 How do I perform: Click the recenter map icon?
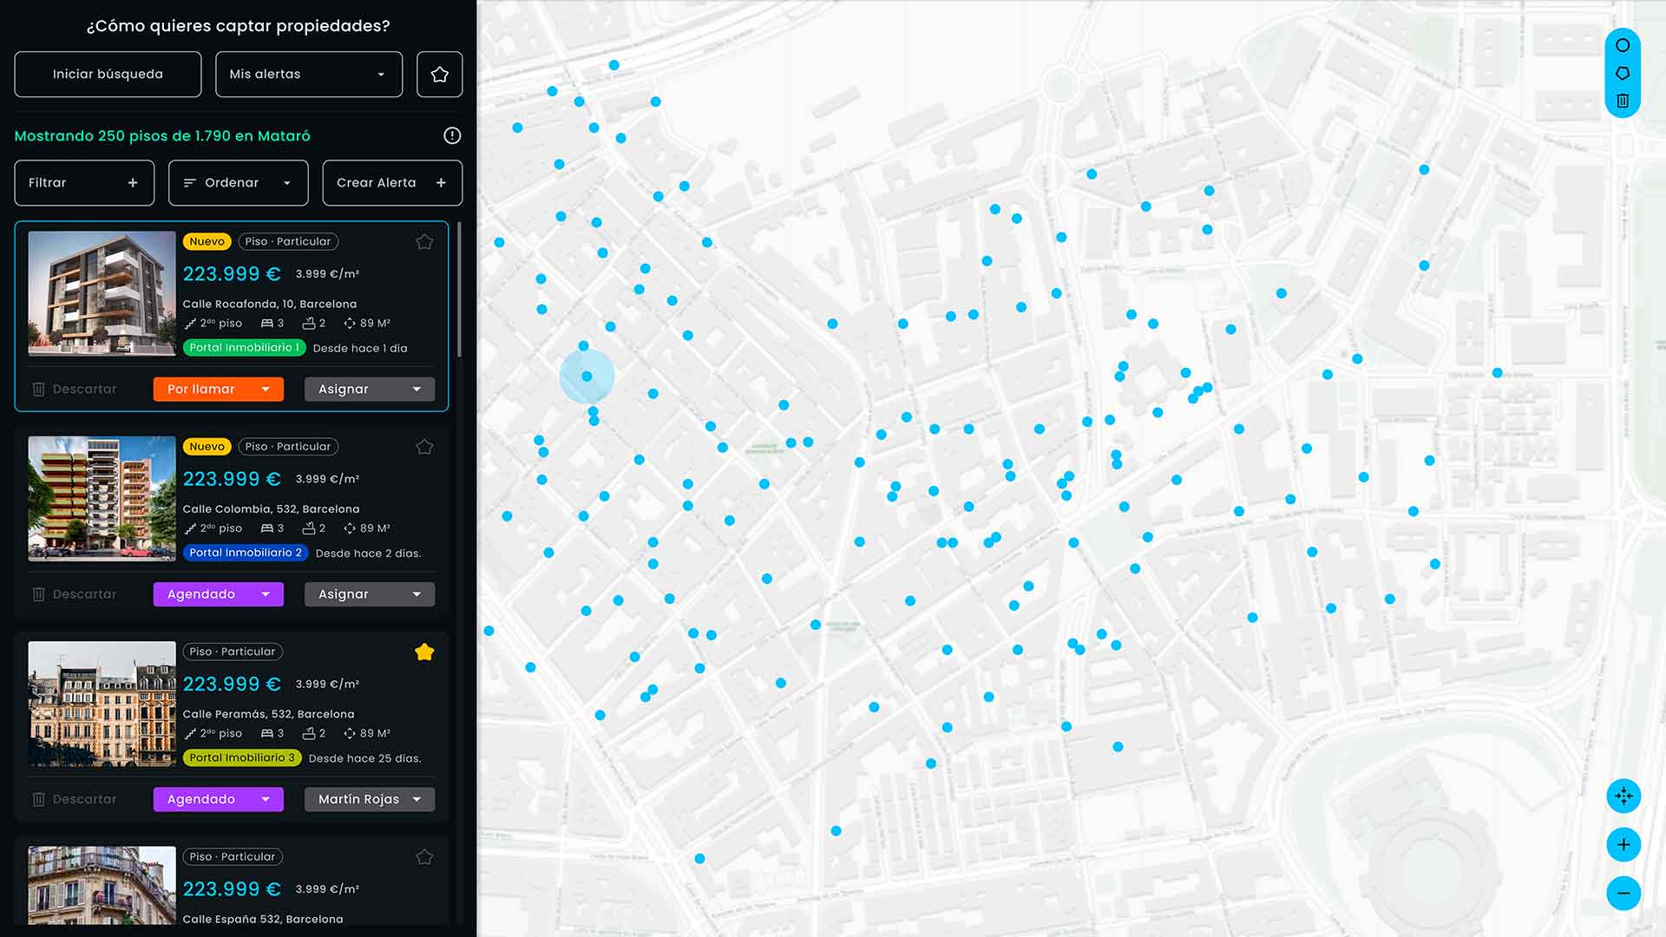[1623, 796]
